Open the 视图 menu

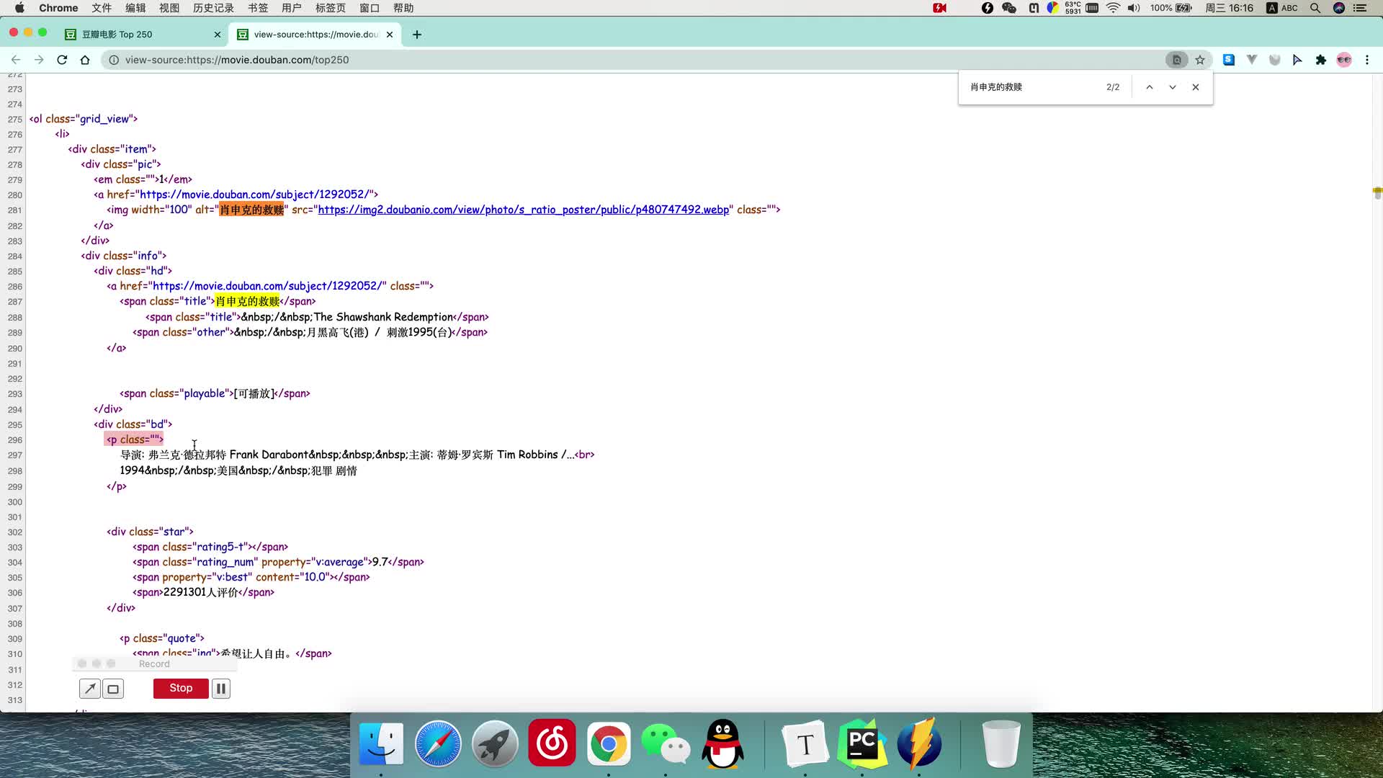point(169,8)
